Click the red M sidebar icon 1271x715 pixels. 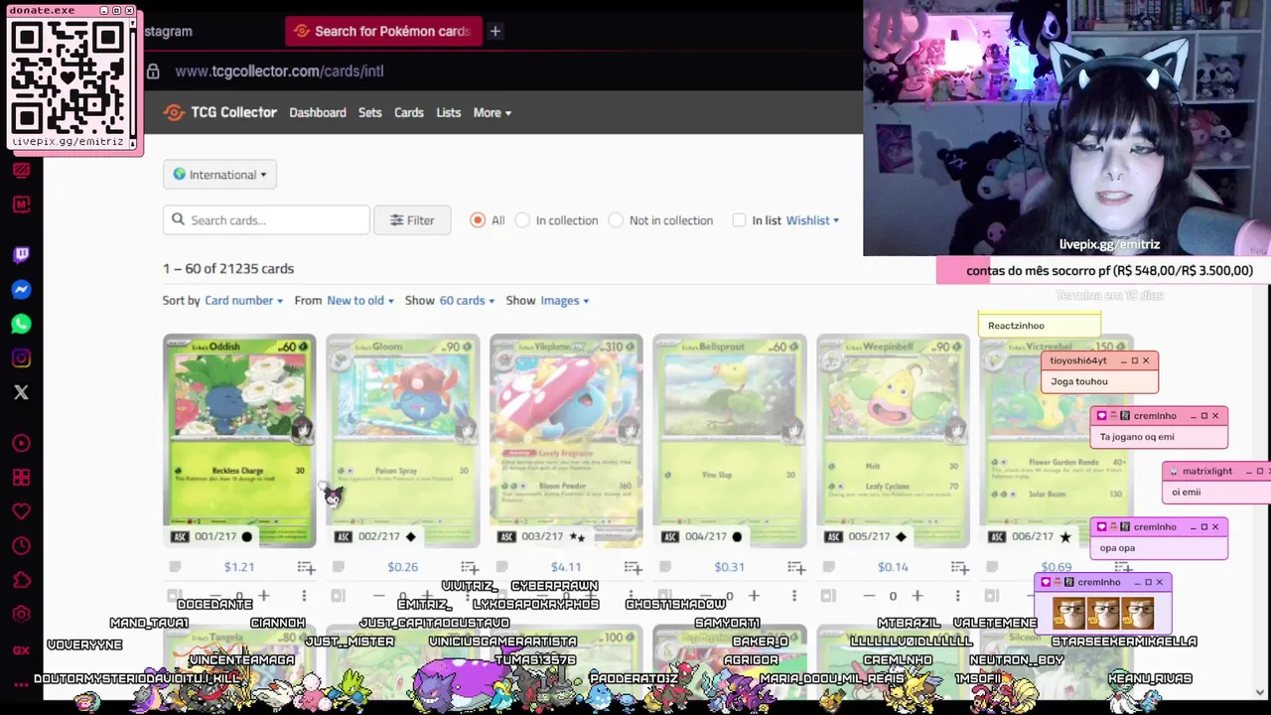pyautogui.click(x=21, y=204)
